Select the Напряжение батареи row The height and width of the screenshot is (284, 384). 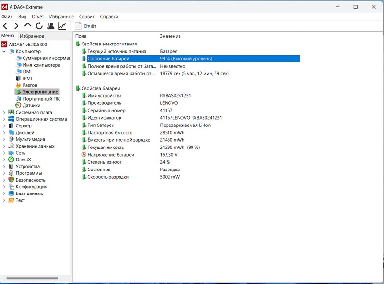click(110, 155)
